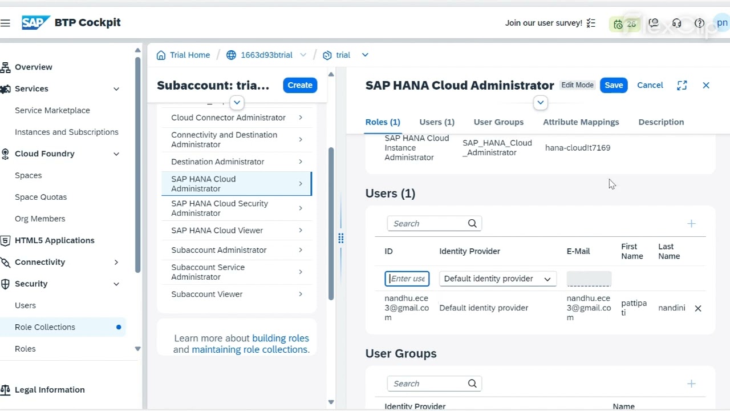Select SAP HANA Cloud Security Administrator row
The height and width of the screenshot is (411, 730).
click(x=237, y=208)
